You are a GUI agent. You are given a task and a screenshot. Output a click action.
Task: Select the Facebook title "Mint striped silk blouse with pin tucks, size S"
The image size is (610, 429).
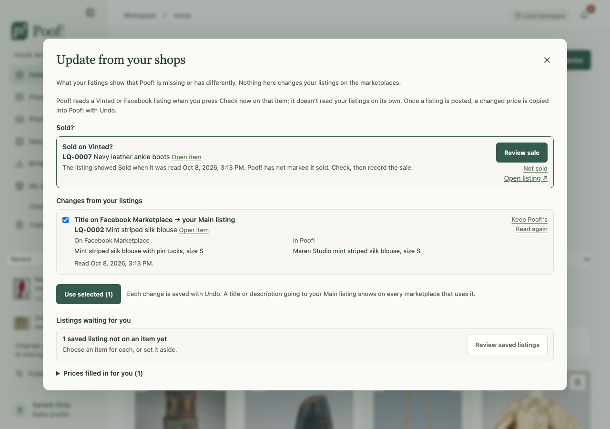click(139, 251)
